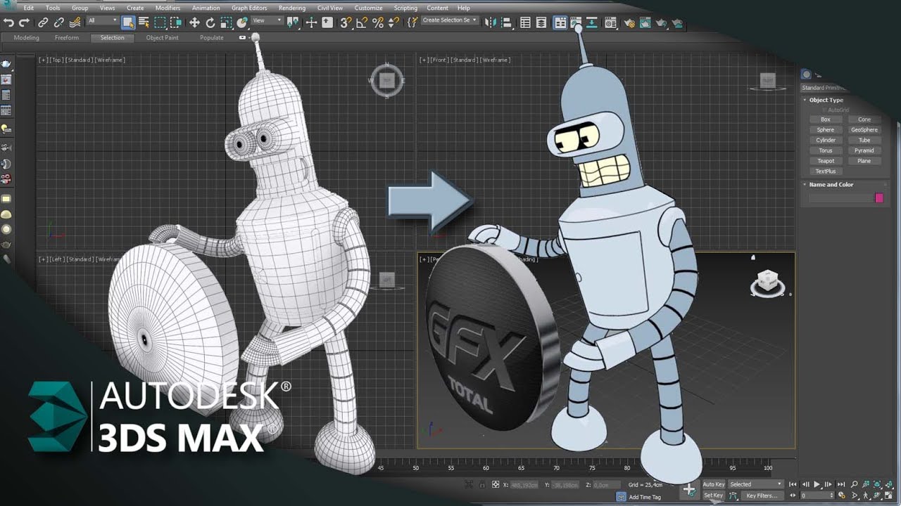Open the Selected key mode dropdown

point(756,484)
